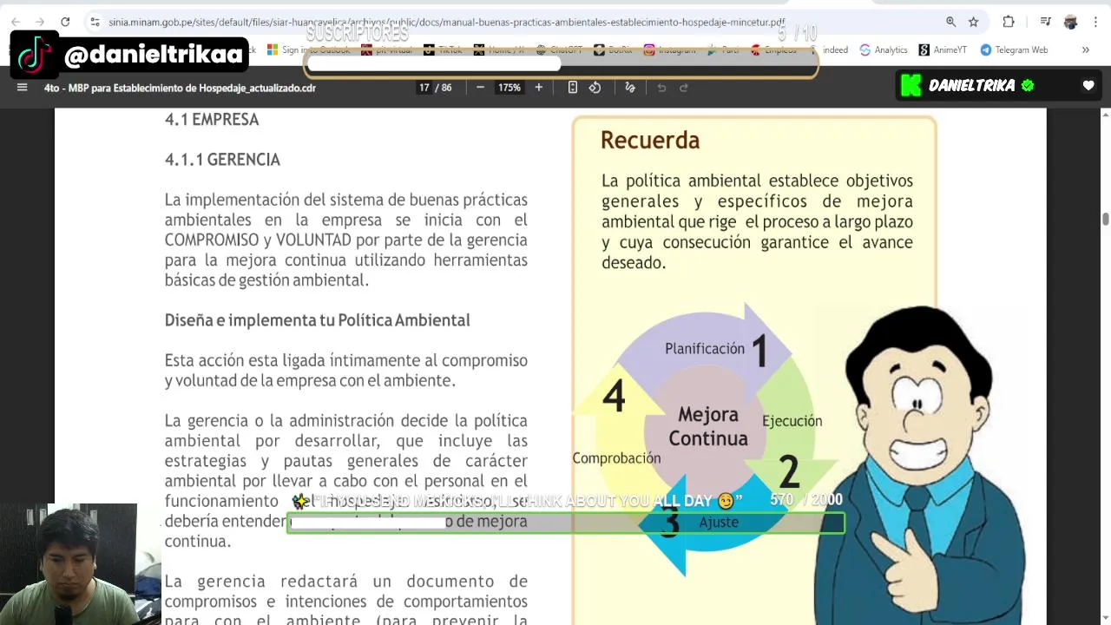Click the 'Mejora Continua' center label
This screenshot has height=625, width=1111.
(708, 426)
